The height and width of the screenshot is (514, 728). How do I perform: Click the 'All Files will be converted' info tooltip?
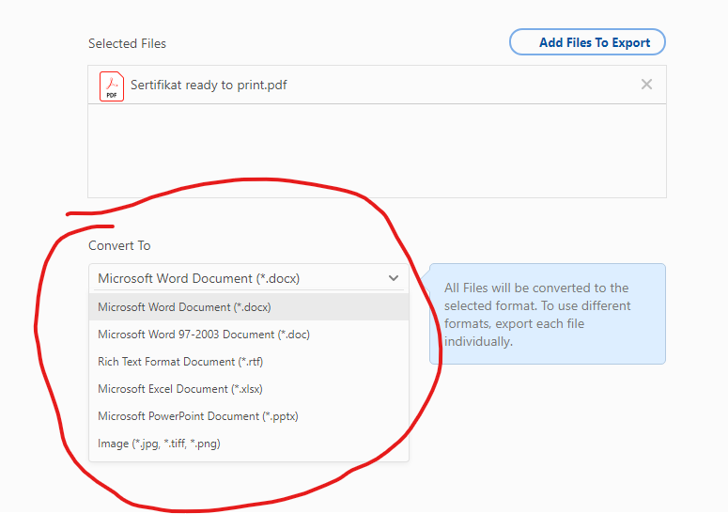[x=548, y=314]
